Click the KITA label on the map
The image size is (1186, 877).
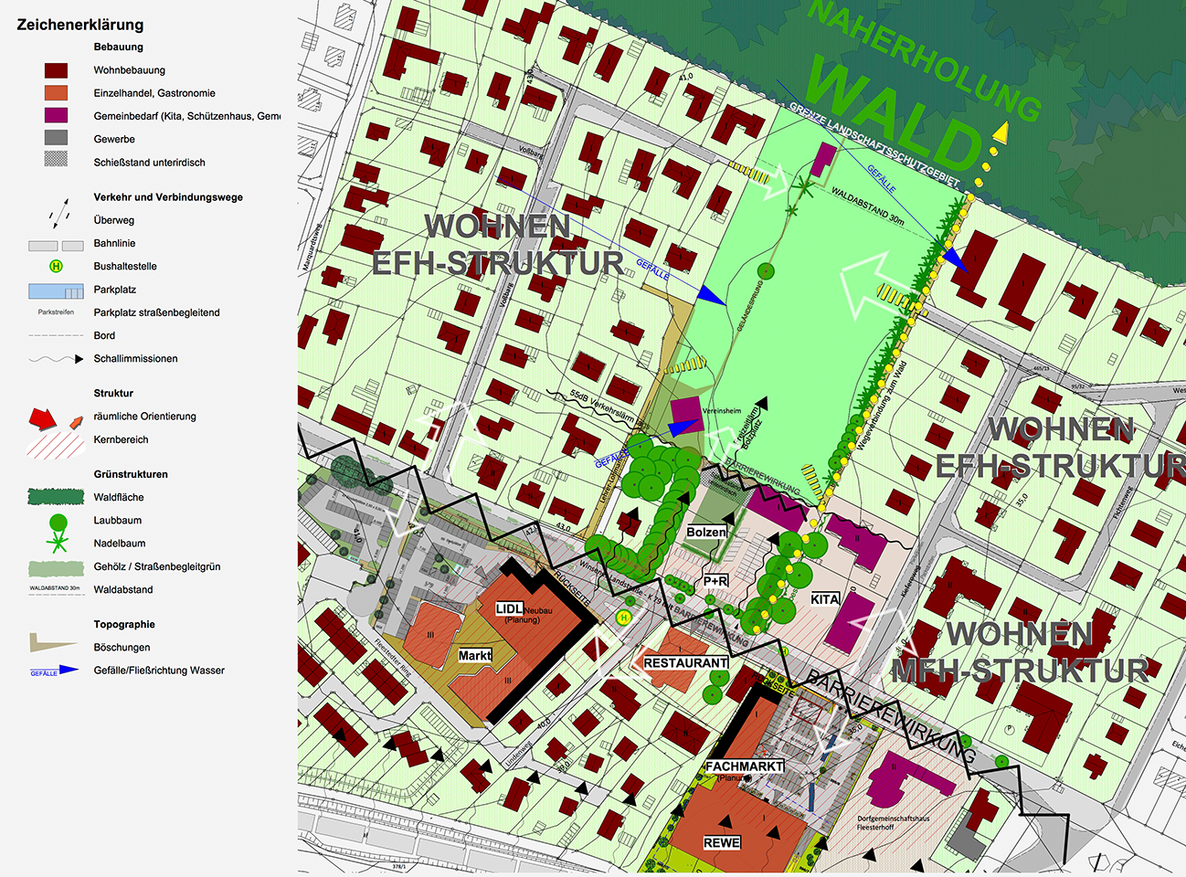[825, 599]
